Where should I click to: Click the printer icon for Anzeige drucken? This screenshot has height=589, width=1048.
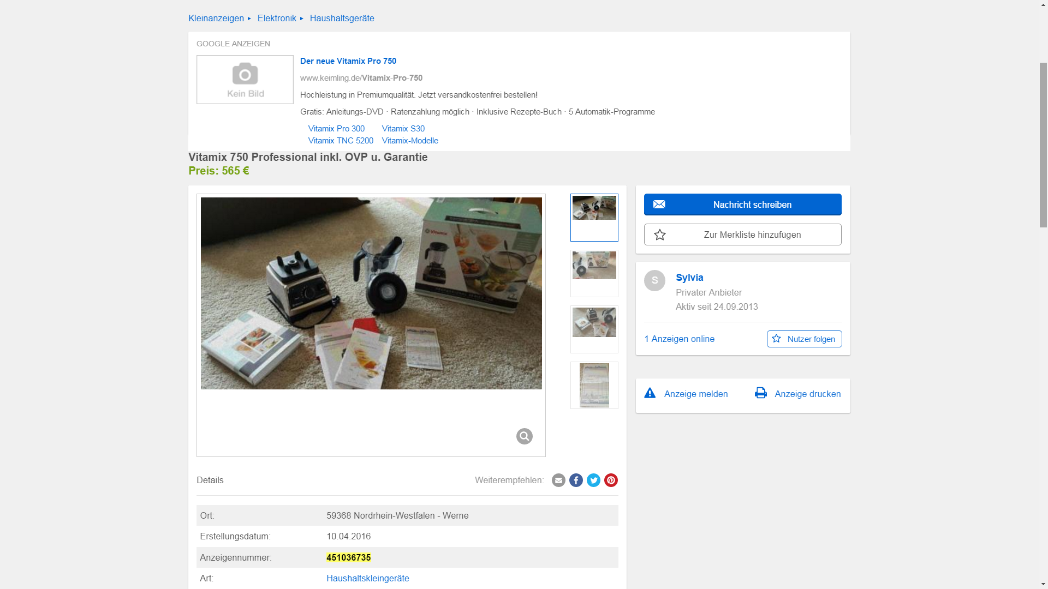(x=761, y=393)
